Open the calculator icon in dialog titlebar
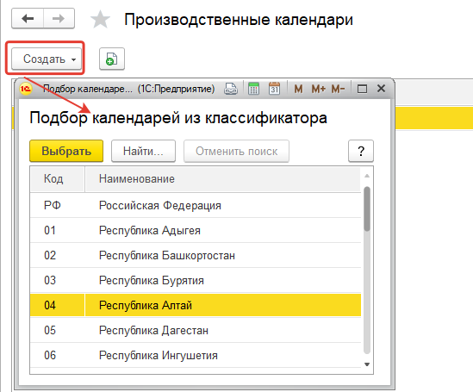Image resolution: width=473 pixels, height=392 pixels. 253,89
